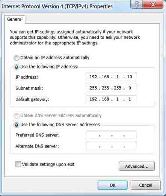Click the help question mark icon
Screen dimensions: 166x196
point(136,4)
